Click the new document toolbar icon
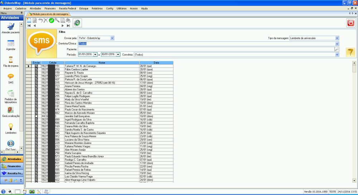Image resolution: width=358 pixels, height=195 pixels. click(29, 20)
